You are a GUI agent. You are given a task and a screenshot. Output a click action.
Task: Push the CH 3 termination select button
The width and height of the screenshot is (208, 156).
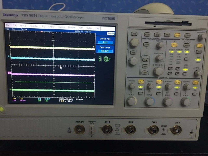point(177,94)
